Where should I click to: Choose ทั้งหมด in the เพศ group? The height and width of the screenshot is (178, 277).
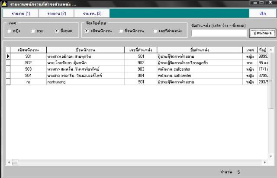point(58,31)
